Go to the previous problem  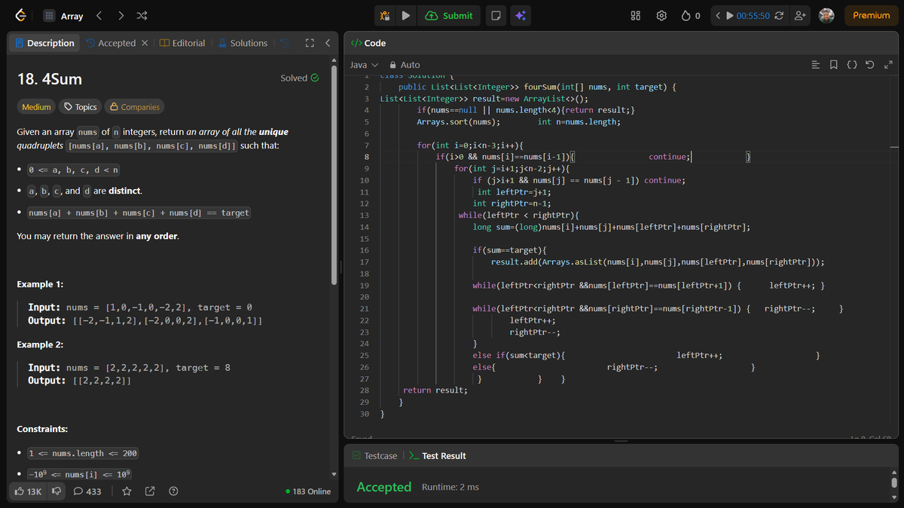99,16
